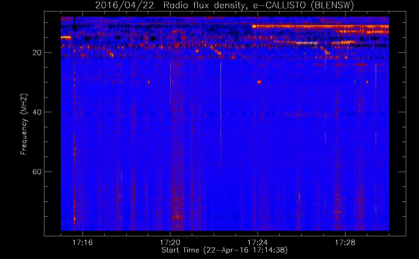Screen dimensions: 419x259
Task: Click the 17:20 time tick label
Action: 170,242
